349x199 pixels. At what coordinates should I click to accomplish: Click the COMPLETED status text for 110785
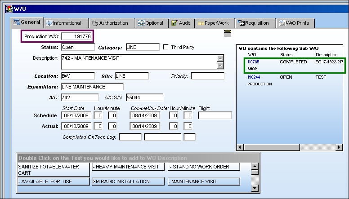pos(293,62)
